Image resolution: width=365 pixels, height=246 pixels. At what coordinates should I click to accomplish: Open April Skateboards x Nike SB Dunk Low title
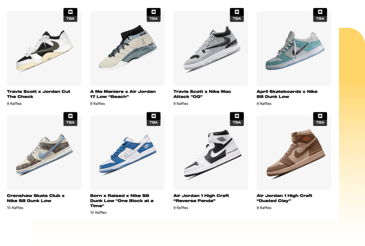(x=287, y=94)
